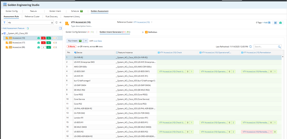Screen dimensions: 287x139
Task: Open the Run Intent dropdown arrow
Action: (x=86, y=41)
